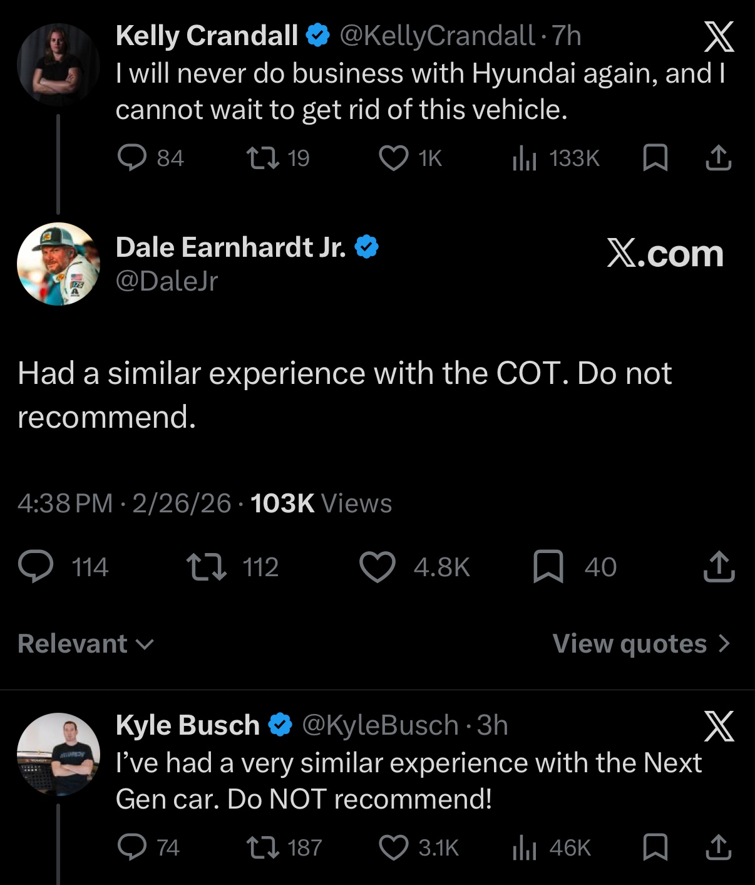Open Kyle Busch's profile picture

(58, 754)
